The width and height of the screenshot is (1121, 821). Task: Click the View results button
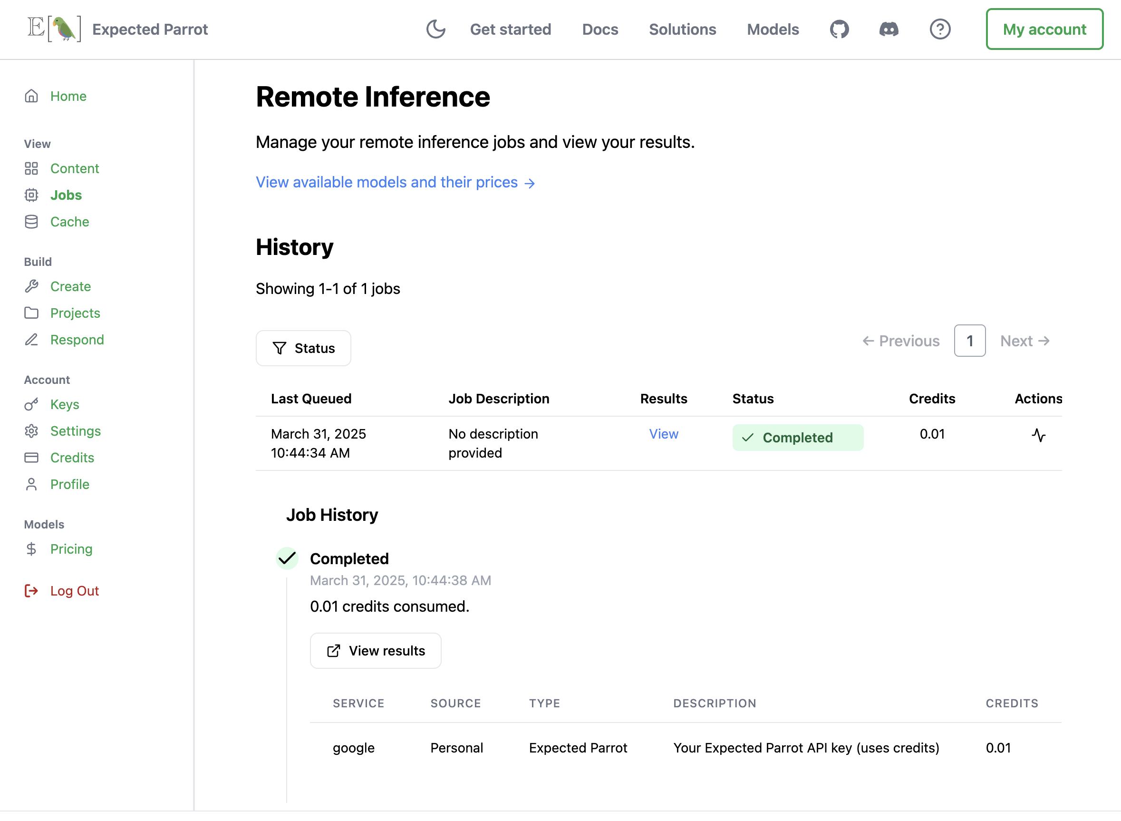pyautogui.click(x=376, y=651)
